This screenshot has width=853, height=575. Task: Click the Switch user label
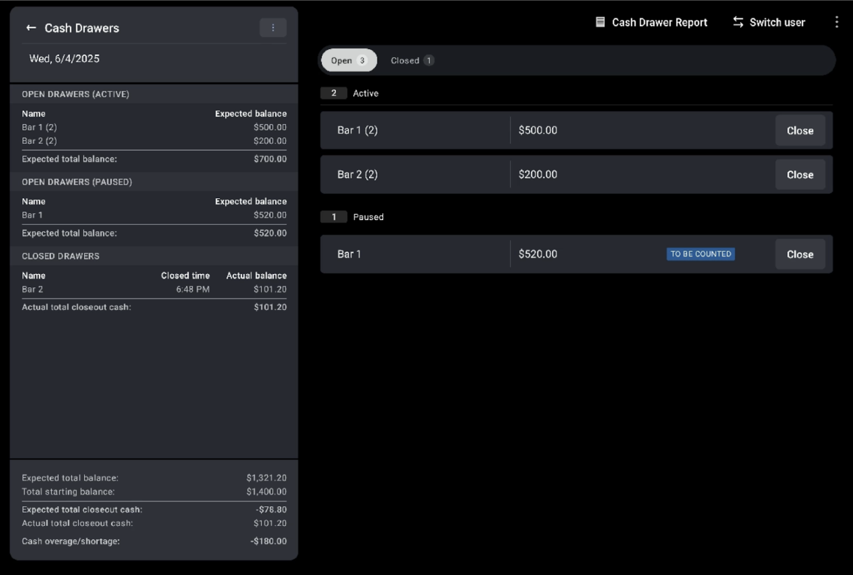777,22
